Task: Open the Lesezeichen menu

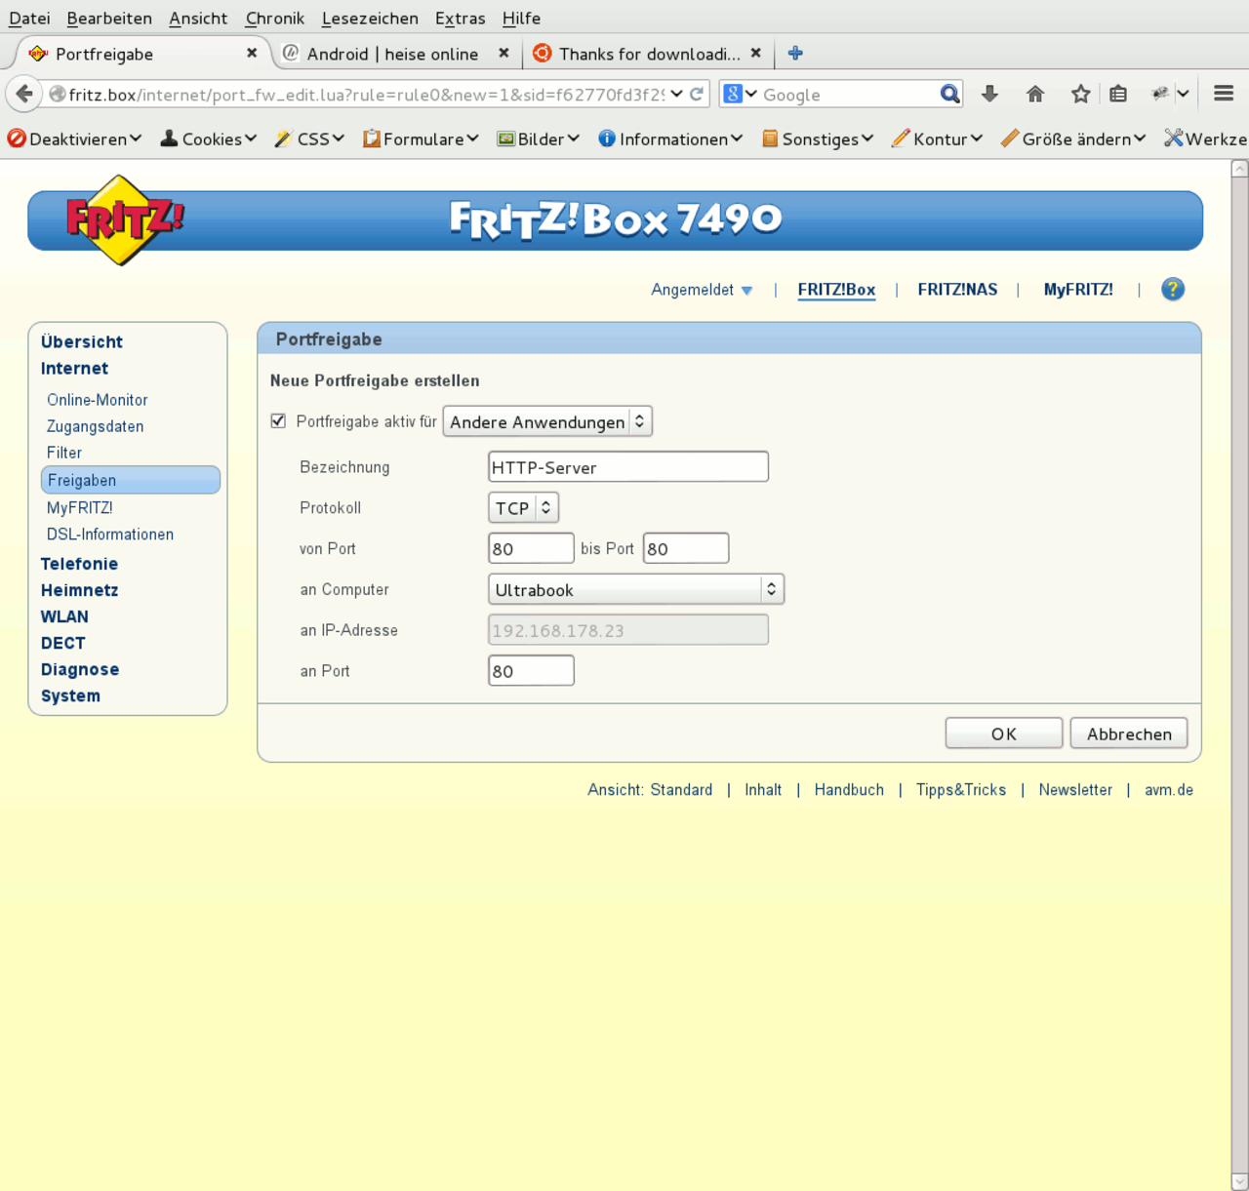Action: click(x=370, y=18)
